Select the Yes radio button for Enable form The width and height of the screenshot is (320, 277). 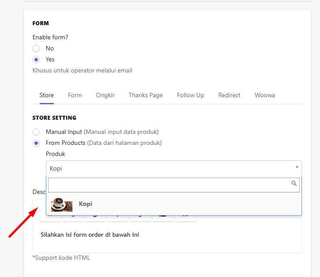point(36,60)
